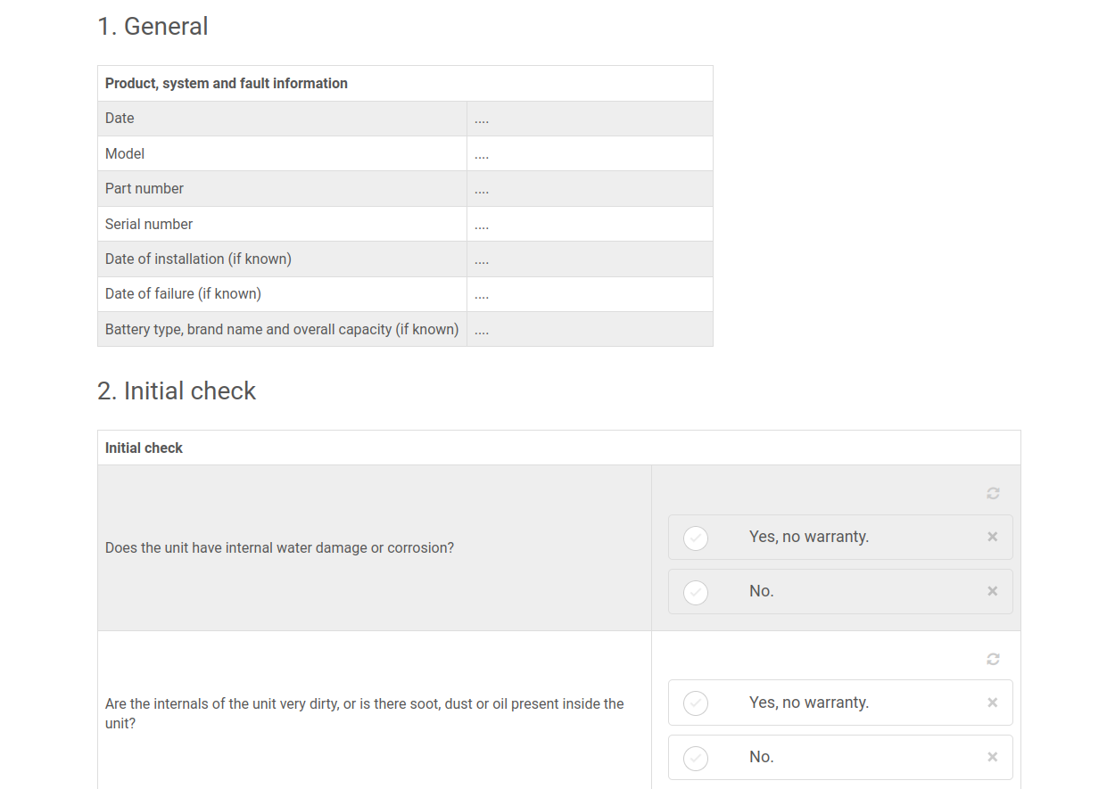Click the Date of failure value cell
This screenshot has width=1115, height=789.
(589, 294)
